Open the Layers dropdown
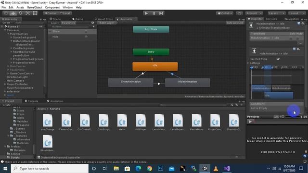 pyautogui.click(x=277, y=13)
